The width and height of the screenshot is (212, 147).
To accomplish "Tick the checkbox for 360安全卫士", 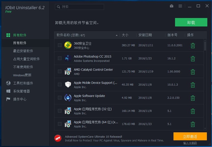I will tap(59, 45).
